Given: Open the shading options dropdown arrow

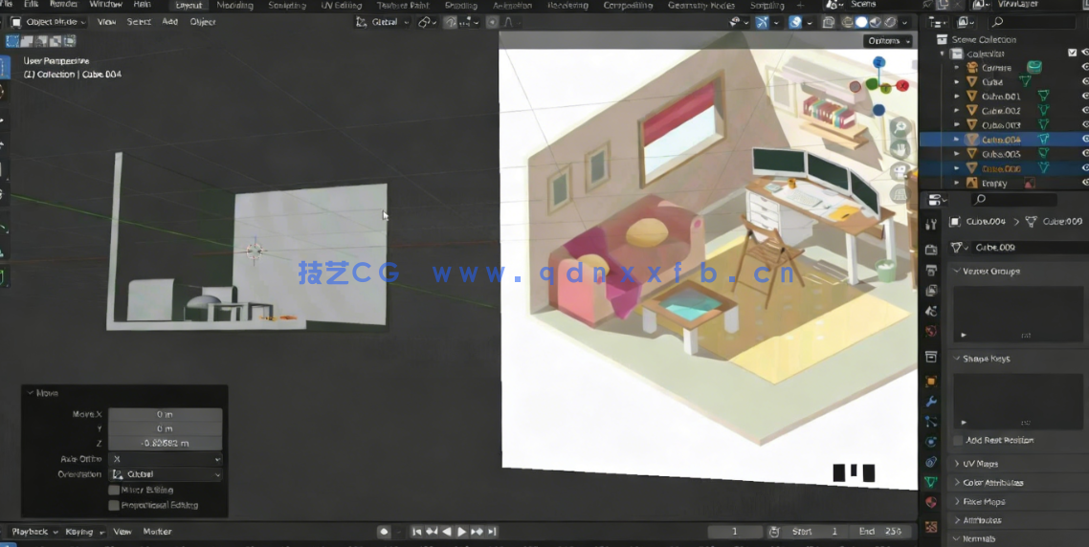Looking at the screenshot, I should click(905, 22).
